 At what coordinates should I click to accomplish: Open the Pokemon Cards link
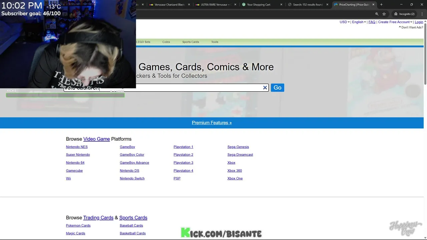coord(78,226)
